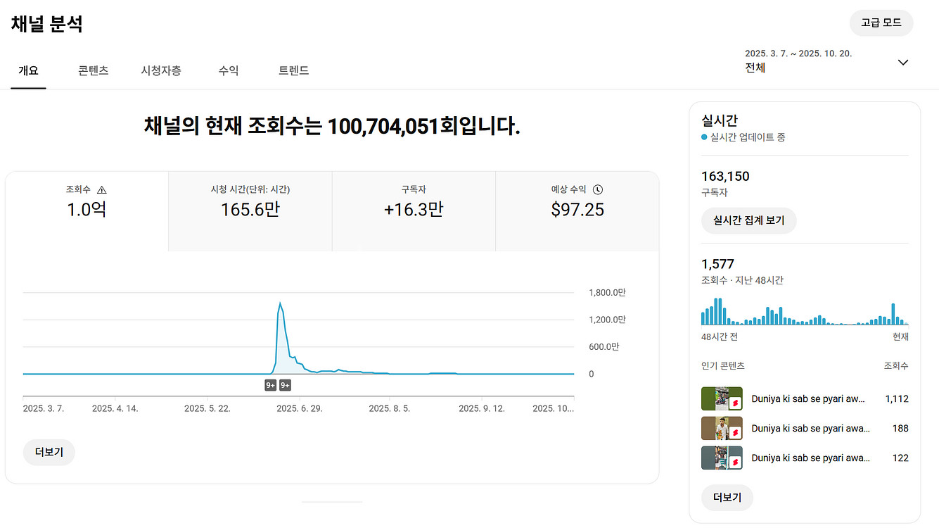
Task: Click the second 9+ video marker on chart
Action: (x=285, y=385)
